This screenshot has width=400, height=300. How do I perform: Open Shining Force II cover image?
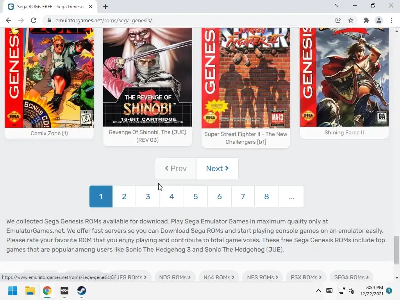pos(344,77)
